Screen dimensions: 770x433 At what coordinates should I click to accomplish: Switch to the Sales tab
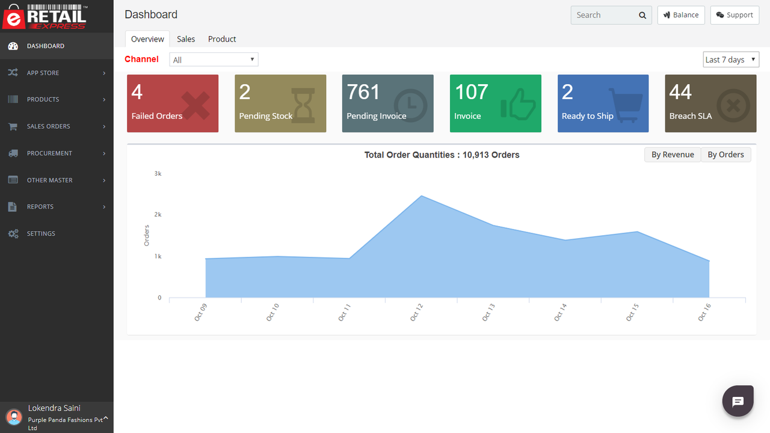[186, 38]
